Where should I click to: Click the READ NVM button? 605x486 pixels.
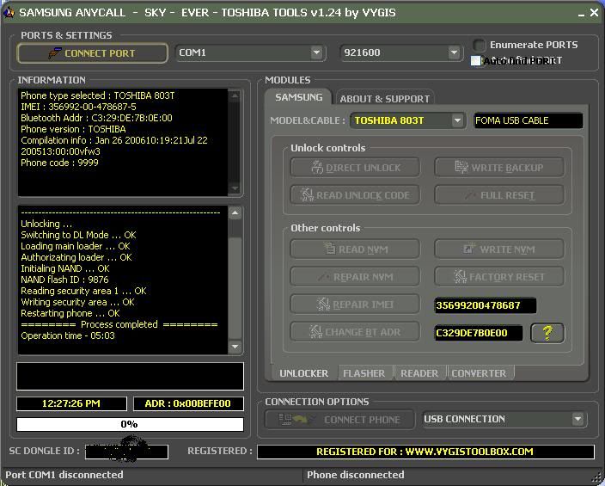[x=355, y=249]
